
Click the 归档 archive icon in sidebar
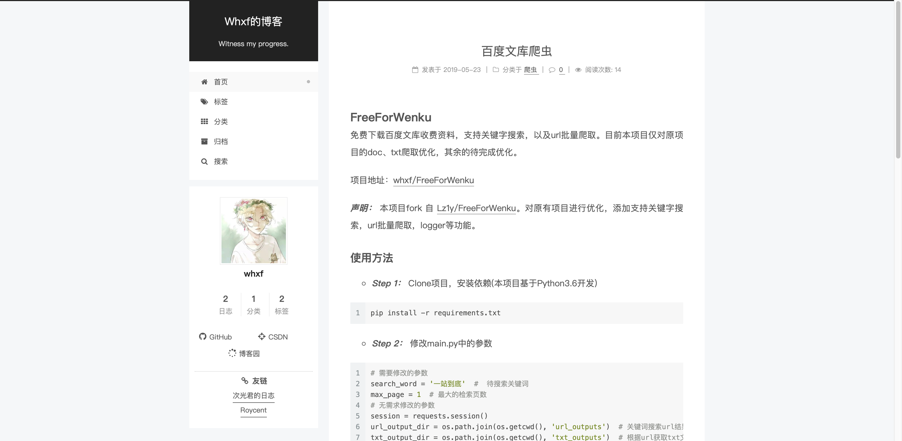[x=205, y=141]
